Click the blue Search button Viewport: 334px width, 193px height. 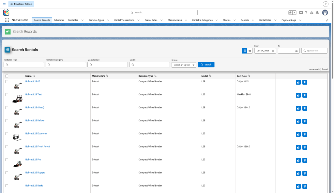(206, 65)
